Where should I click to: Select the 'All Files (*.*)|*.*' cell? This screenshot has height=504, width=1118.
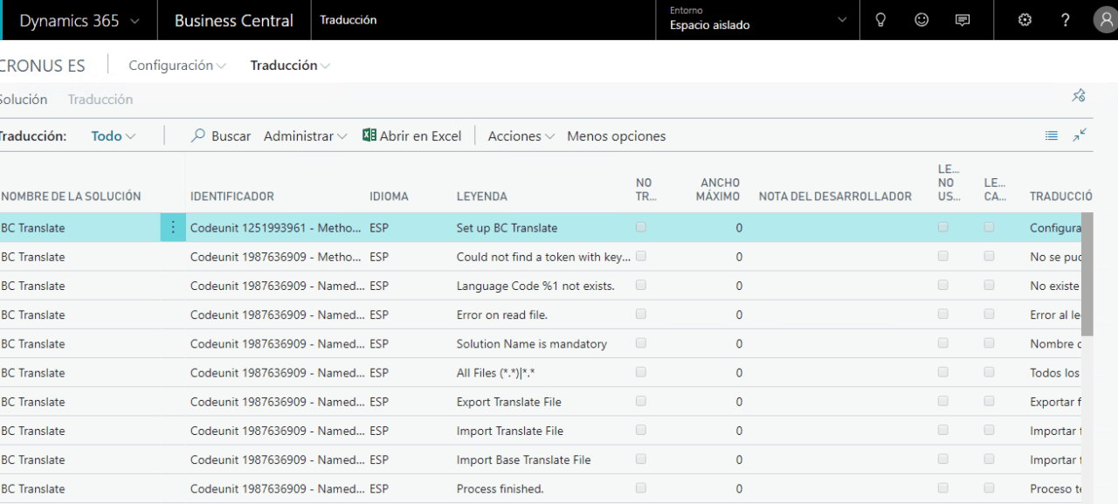coord(495,373)
